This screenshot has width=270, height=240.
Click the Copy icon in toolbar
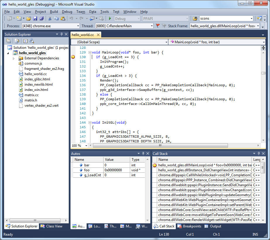tap(56, 18)
